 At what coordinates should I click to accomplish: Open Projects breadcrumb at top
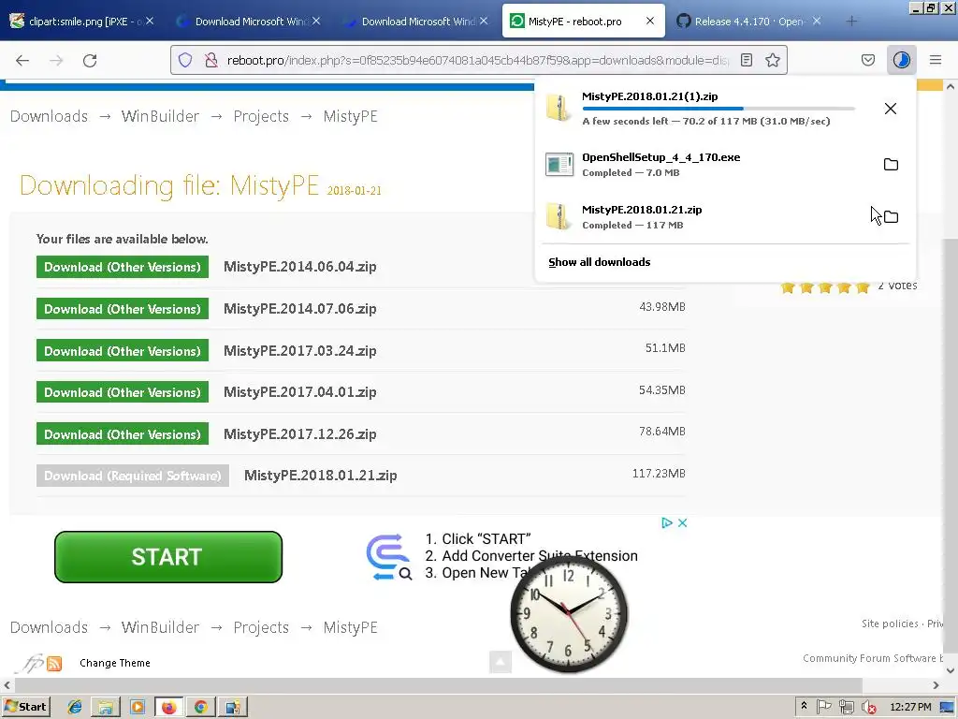pos(261,116)
